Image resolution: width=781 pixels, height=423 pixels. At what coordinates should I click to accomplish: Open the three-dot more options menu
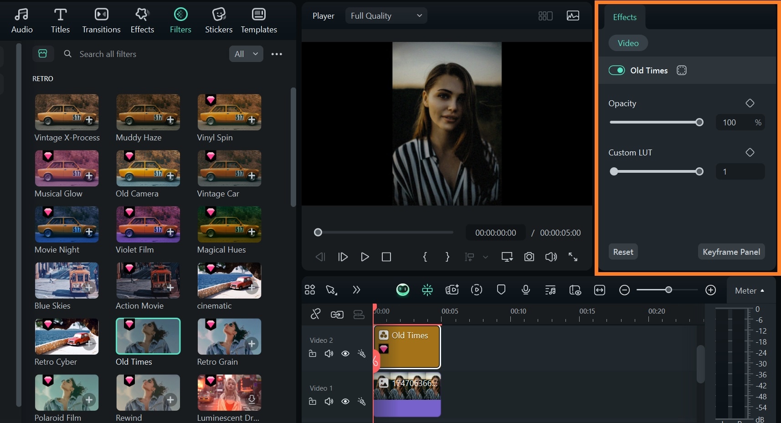click(277, 54)
